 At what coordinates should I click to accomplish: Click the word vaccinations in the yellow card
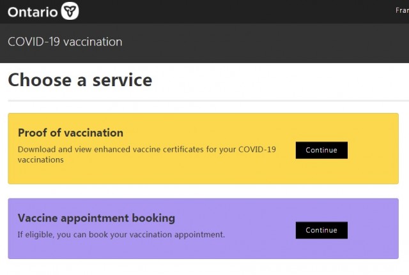41,160
